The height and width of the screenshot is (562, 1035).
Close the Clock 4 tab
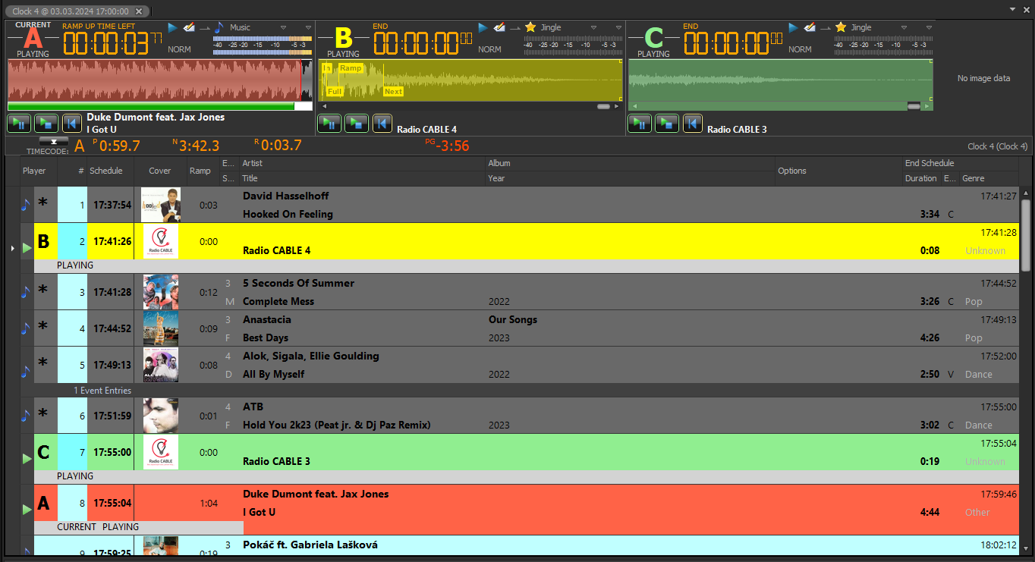tap(139, 11)
